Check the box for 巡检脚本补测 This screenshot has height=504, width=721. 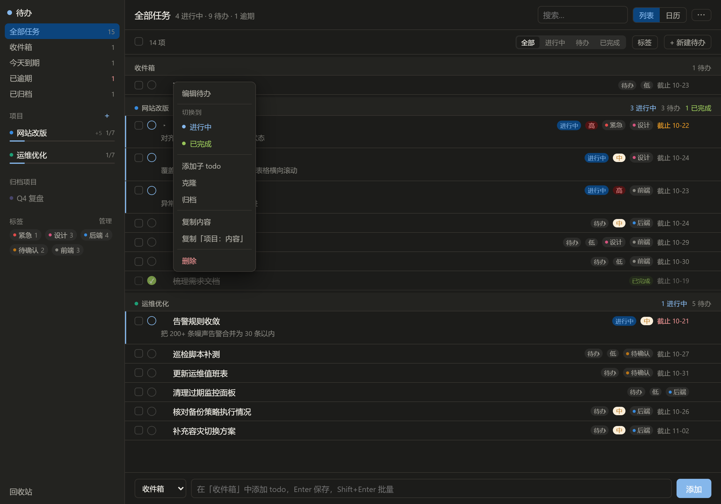click(x=139, y=354)
